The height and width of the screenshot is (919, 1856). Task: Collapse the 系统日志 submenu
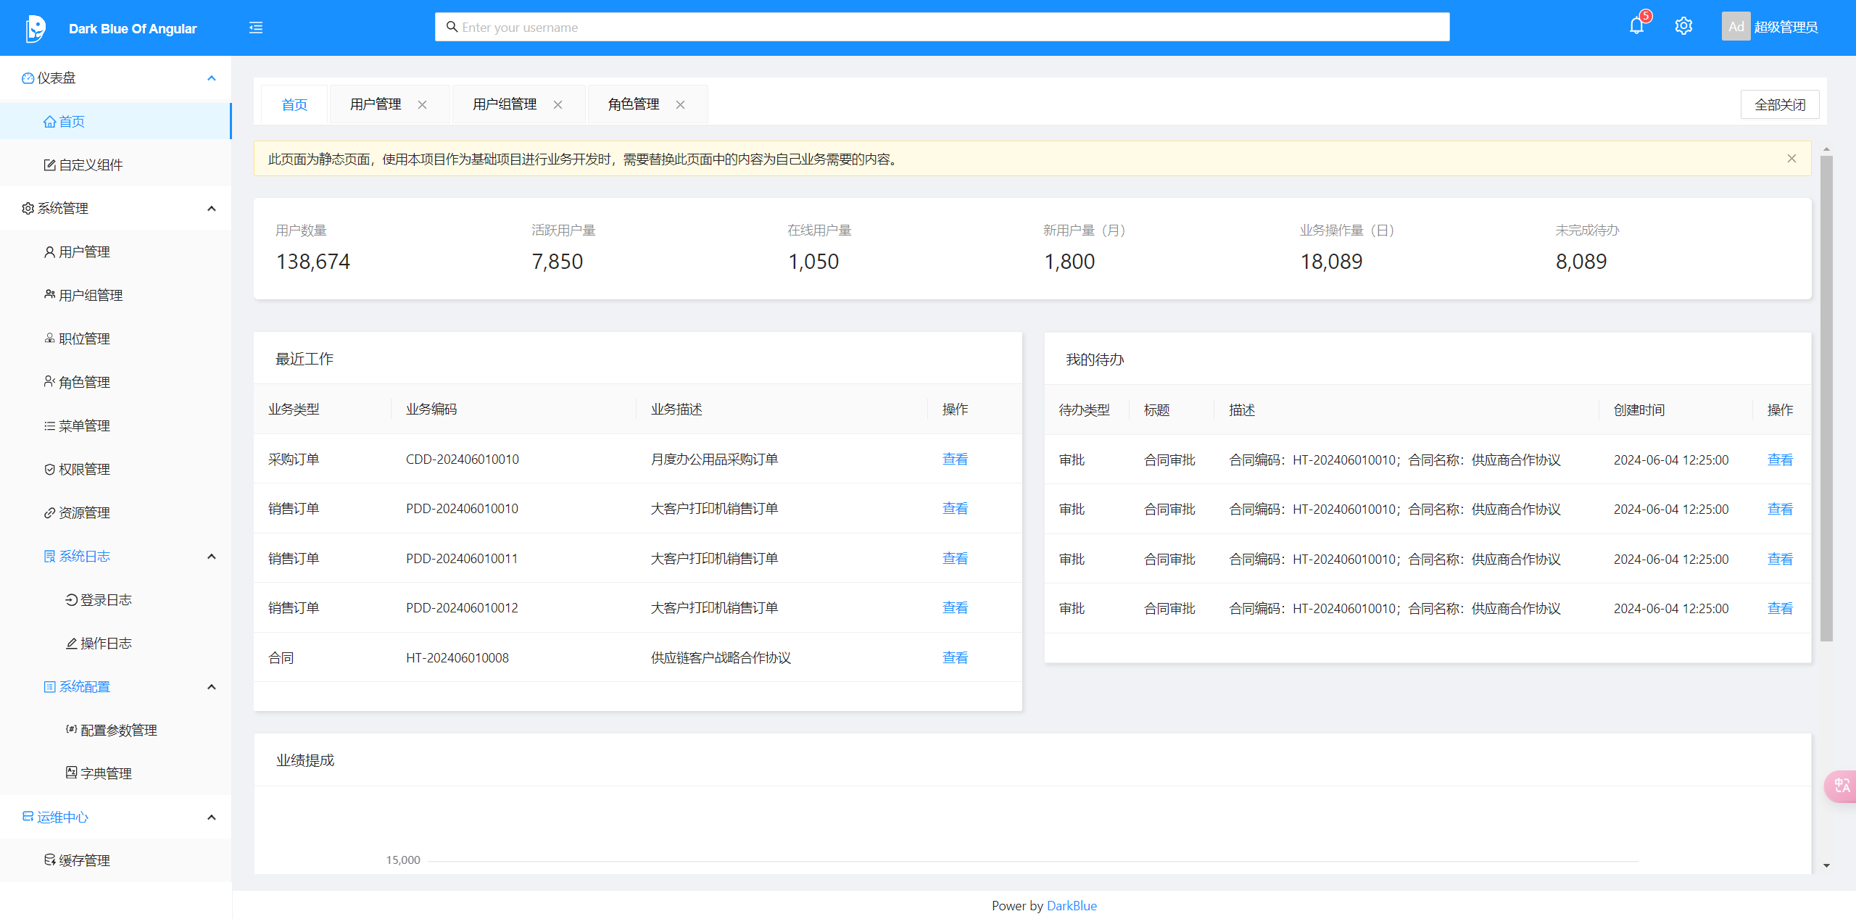pyautogui.click(x=212, y=557)
